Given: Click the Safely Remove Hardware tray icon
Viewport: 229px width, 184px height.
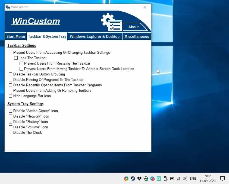Looking at the screenshot, I should [x=165, y=178].
